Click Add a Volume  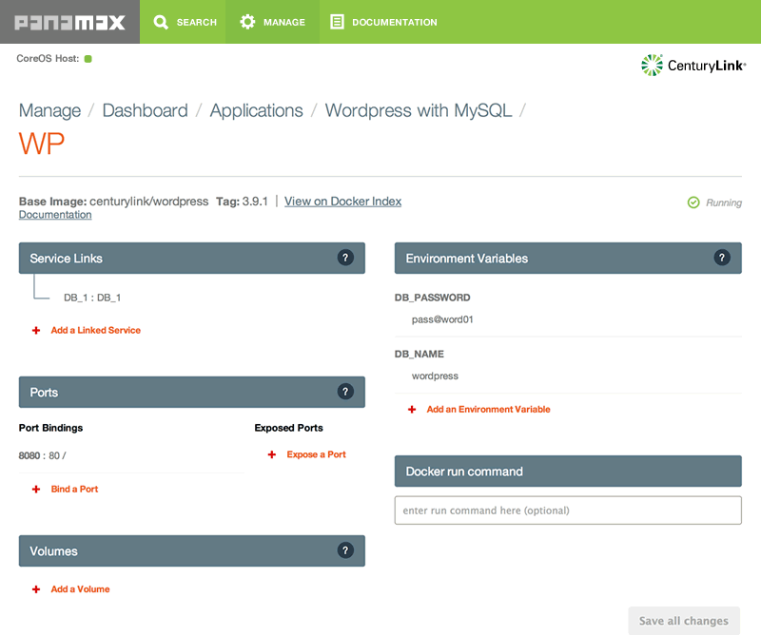(x=80, y=589)
